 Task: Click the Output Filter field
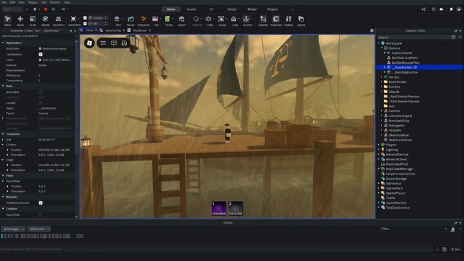[414, 229]
